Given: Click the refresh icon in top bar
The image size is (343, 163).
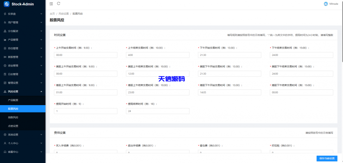Looking at the screenshot, I should 58,3.
